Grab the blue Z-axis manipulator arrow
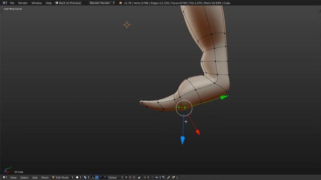The height and width of the screenshot is (180, 321). point(183,140)
